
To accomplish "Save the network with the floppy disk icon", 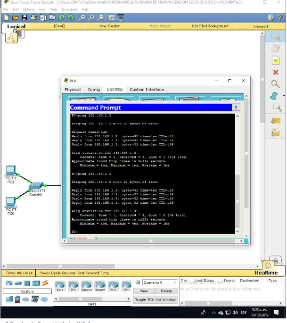I will pyautogui.click(x=25, y=18).
